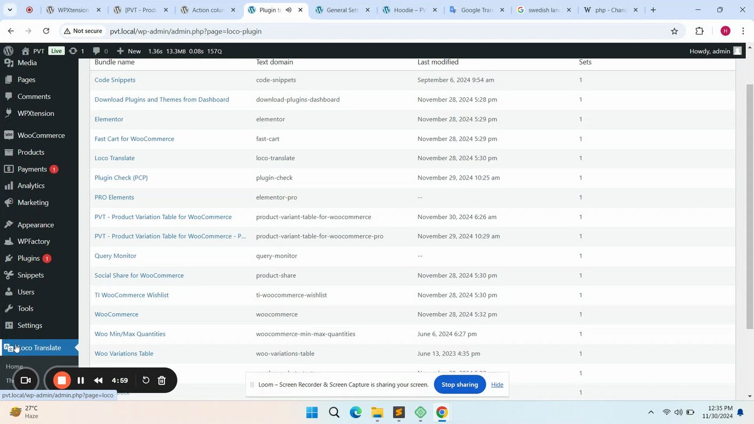Open the WooCommerce bundle link
This screenshot has height=424, width=754.
point(116,314)
